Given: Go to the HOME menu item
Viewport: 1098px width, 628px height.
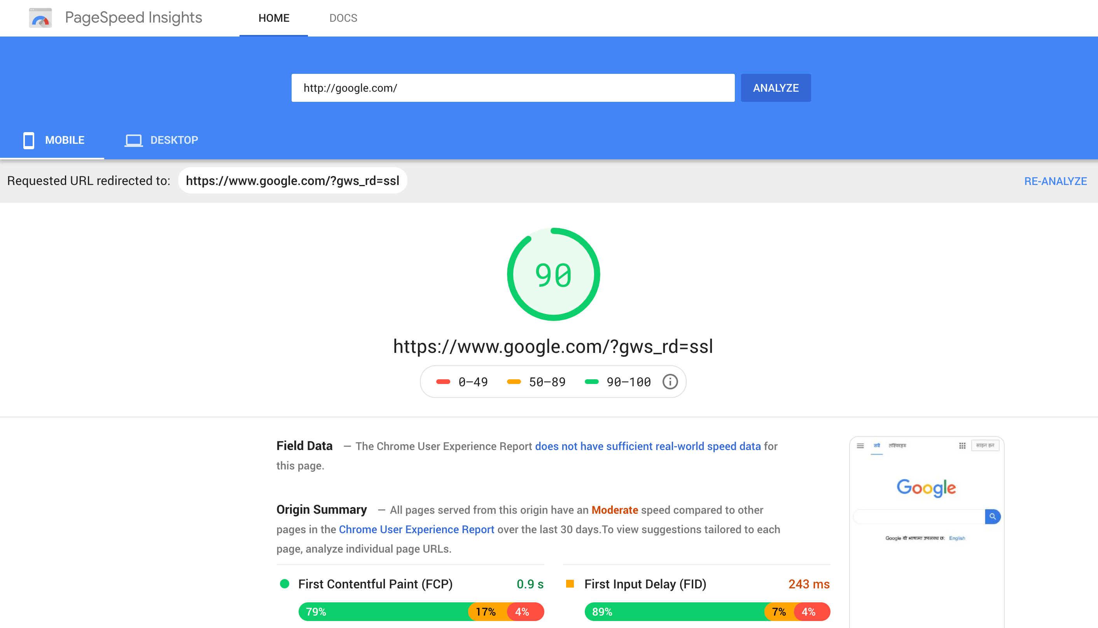Looking at the screenshot, I should click(x=274, y=18).
